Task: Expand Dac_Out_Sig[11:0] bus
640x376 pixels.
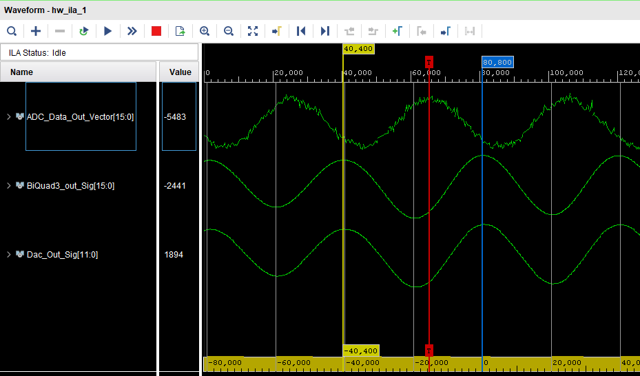Action: (9, 255)
